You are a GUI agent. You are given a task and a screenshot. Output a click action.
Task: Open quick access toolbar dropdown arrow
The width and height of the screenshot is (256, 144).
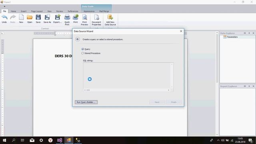[x=4, y=6]
